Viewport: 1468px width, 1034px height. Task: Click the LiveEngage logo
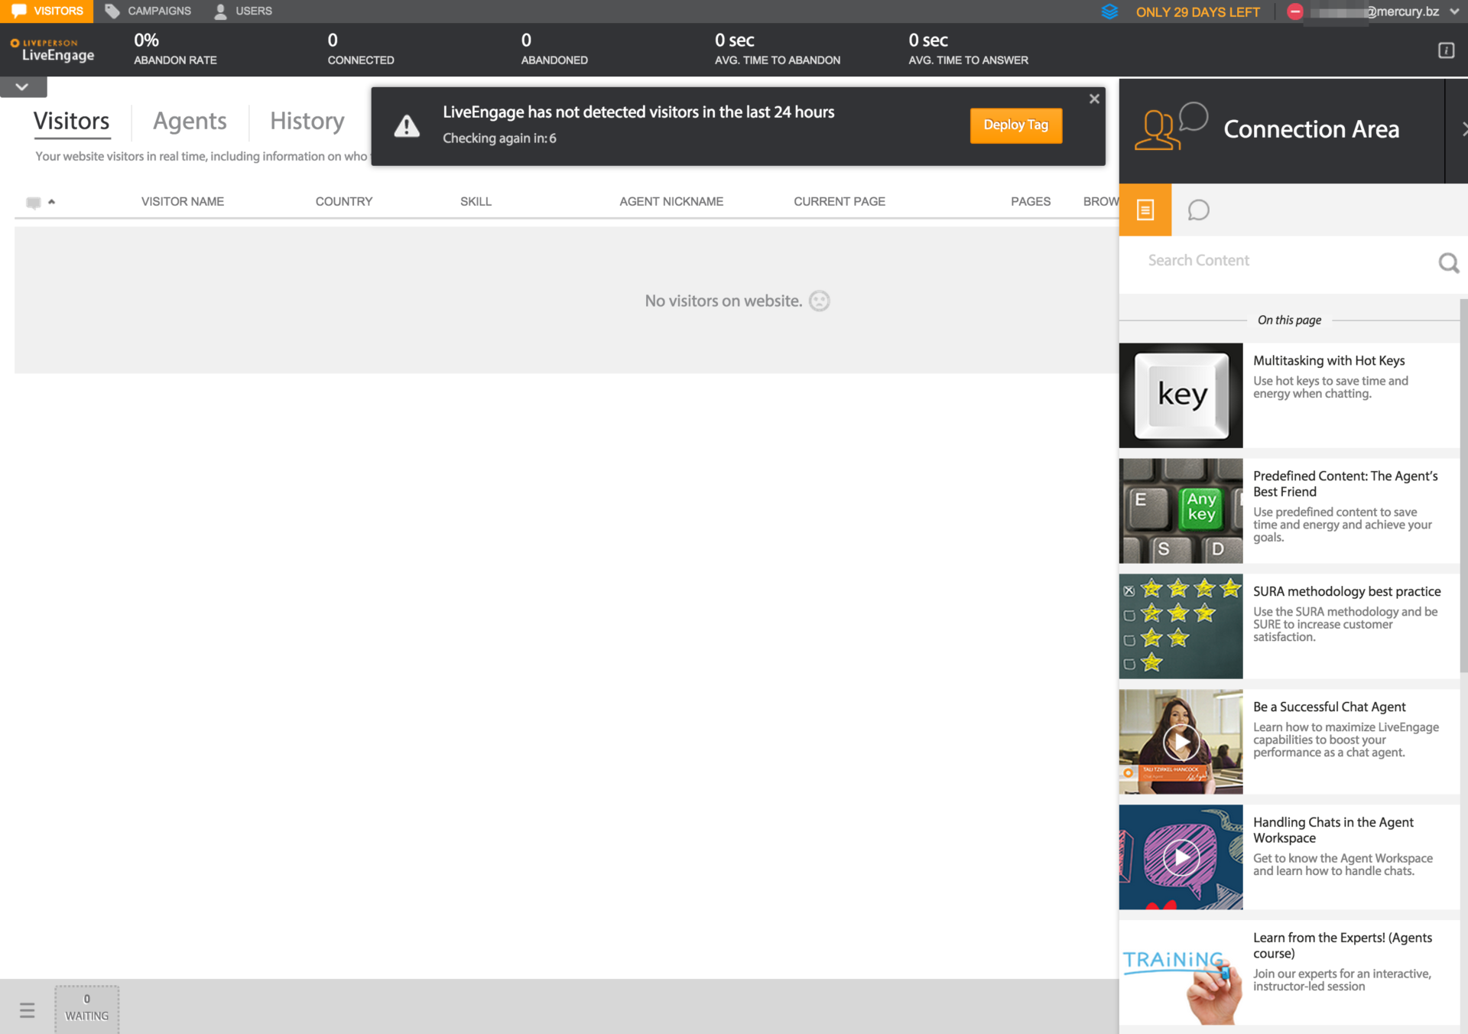52,50
